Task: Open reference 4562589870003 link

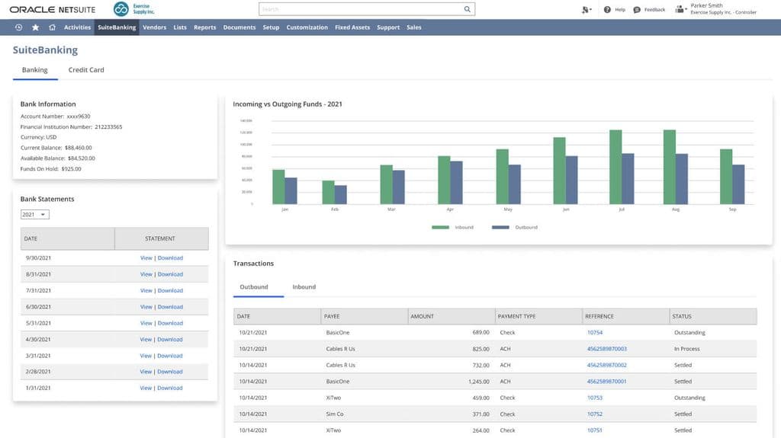Action: click(606, 349)
